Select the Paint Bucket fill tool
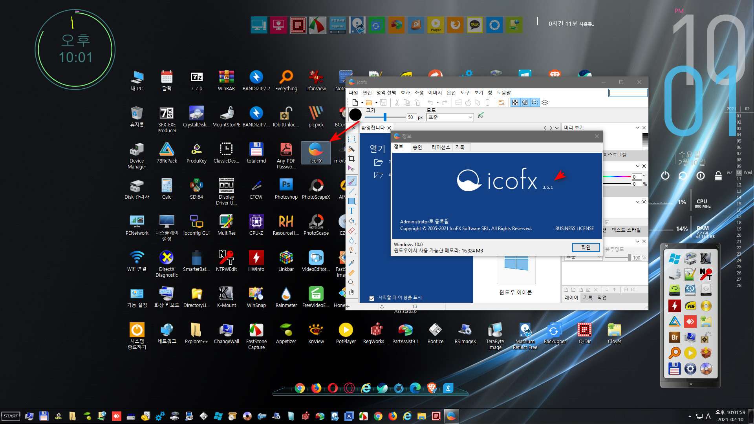This screenshot has height=424, width=754. (351, 221)
